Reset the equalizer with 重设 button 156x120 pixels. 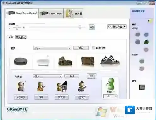72,76
